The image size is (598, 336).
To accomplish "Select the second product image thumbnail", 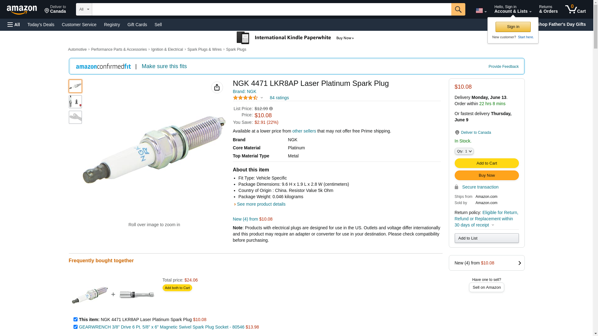I will [75, 102].
